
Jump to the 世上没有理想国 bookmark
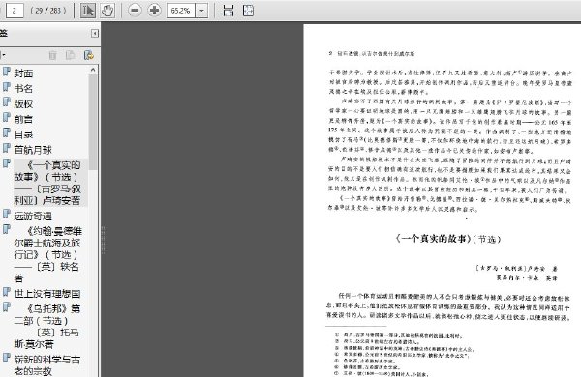(x=47, y=294)
